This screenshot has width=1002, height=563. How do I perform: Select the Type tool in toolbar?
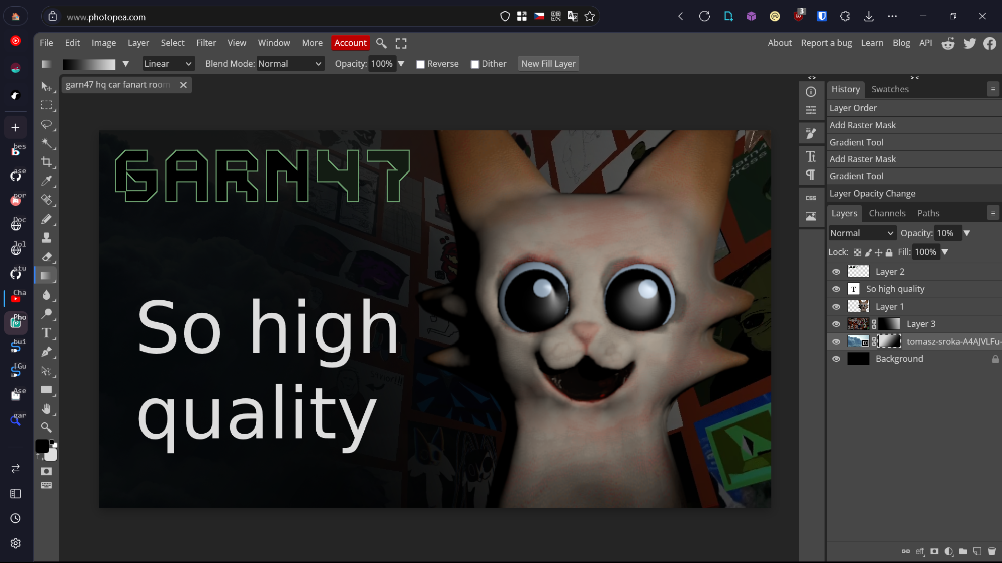[x=46, y=333]
